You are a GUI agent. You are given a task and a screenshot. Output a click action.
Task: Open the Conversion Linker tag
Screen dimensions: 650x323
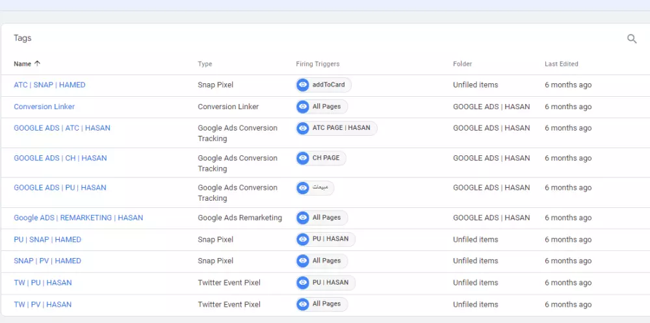click(44, 107)
